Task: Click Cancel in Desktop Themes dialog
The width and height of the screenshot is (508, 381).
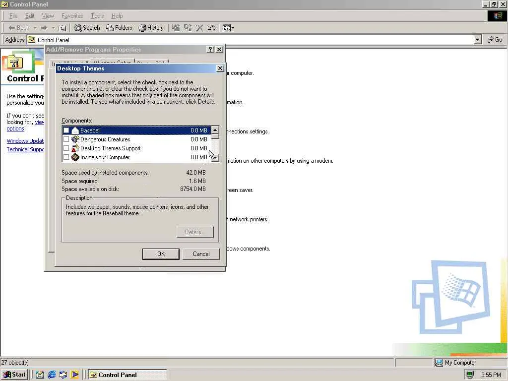Action: [201, 254]
